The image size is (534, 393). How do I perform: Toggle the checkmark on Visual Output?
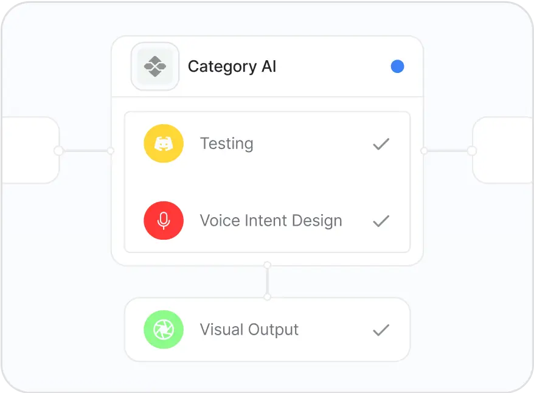pyautogui.click(x=381, y=330)
